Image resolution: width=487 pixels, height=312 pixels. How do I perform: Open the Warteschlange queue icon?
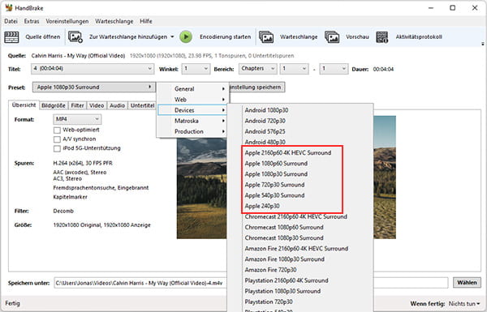click(x=266, y=37)
